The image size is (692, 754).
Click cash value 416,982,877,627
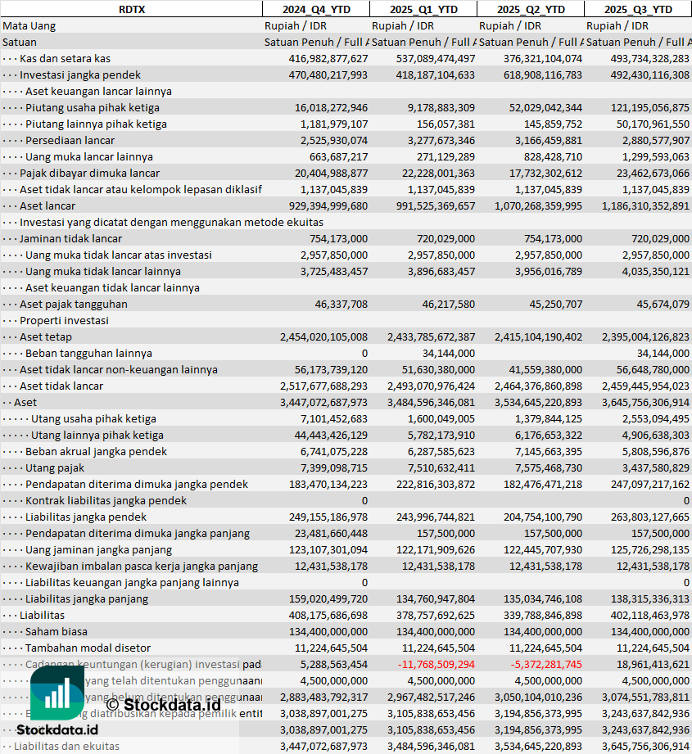point(328,59)
